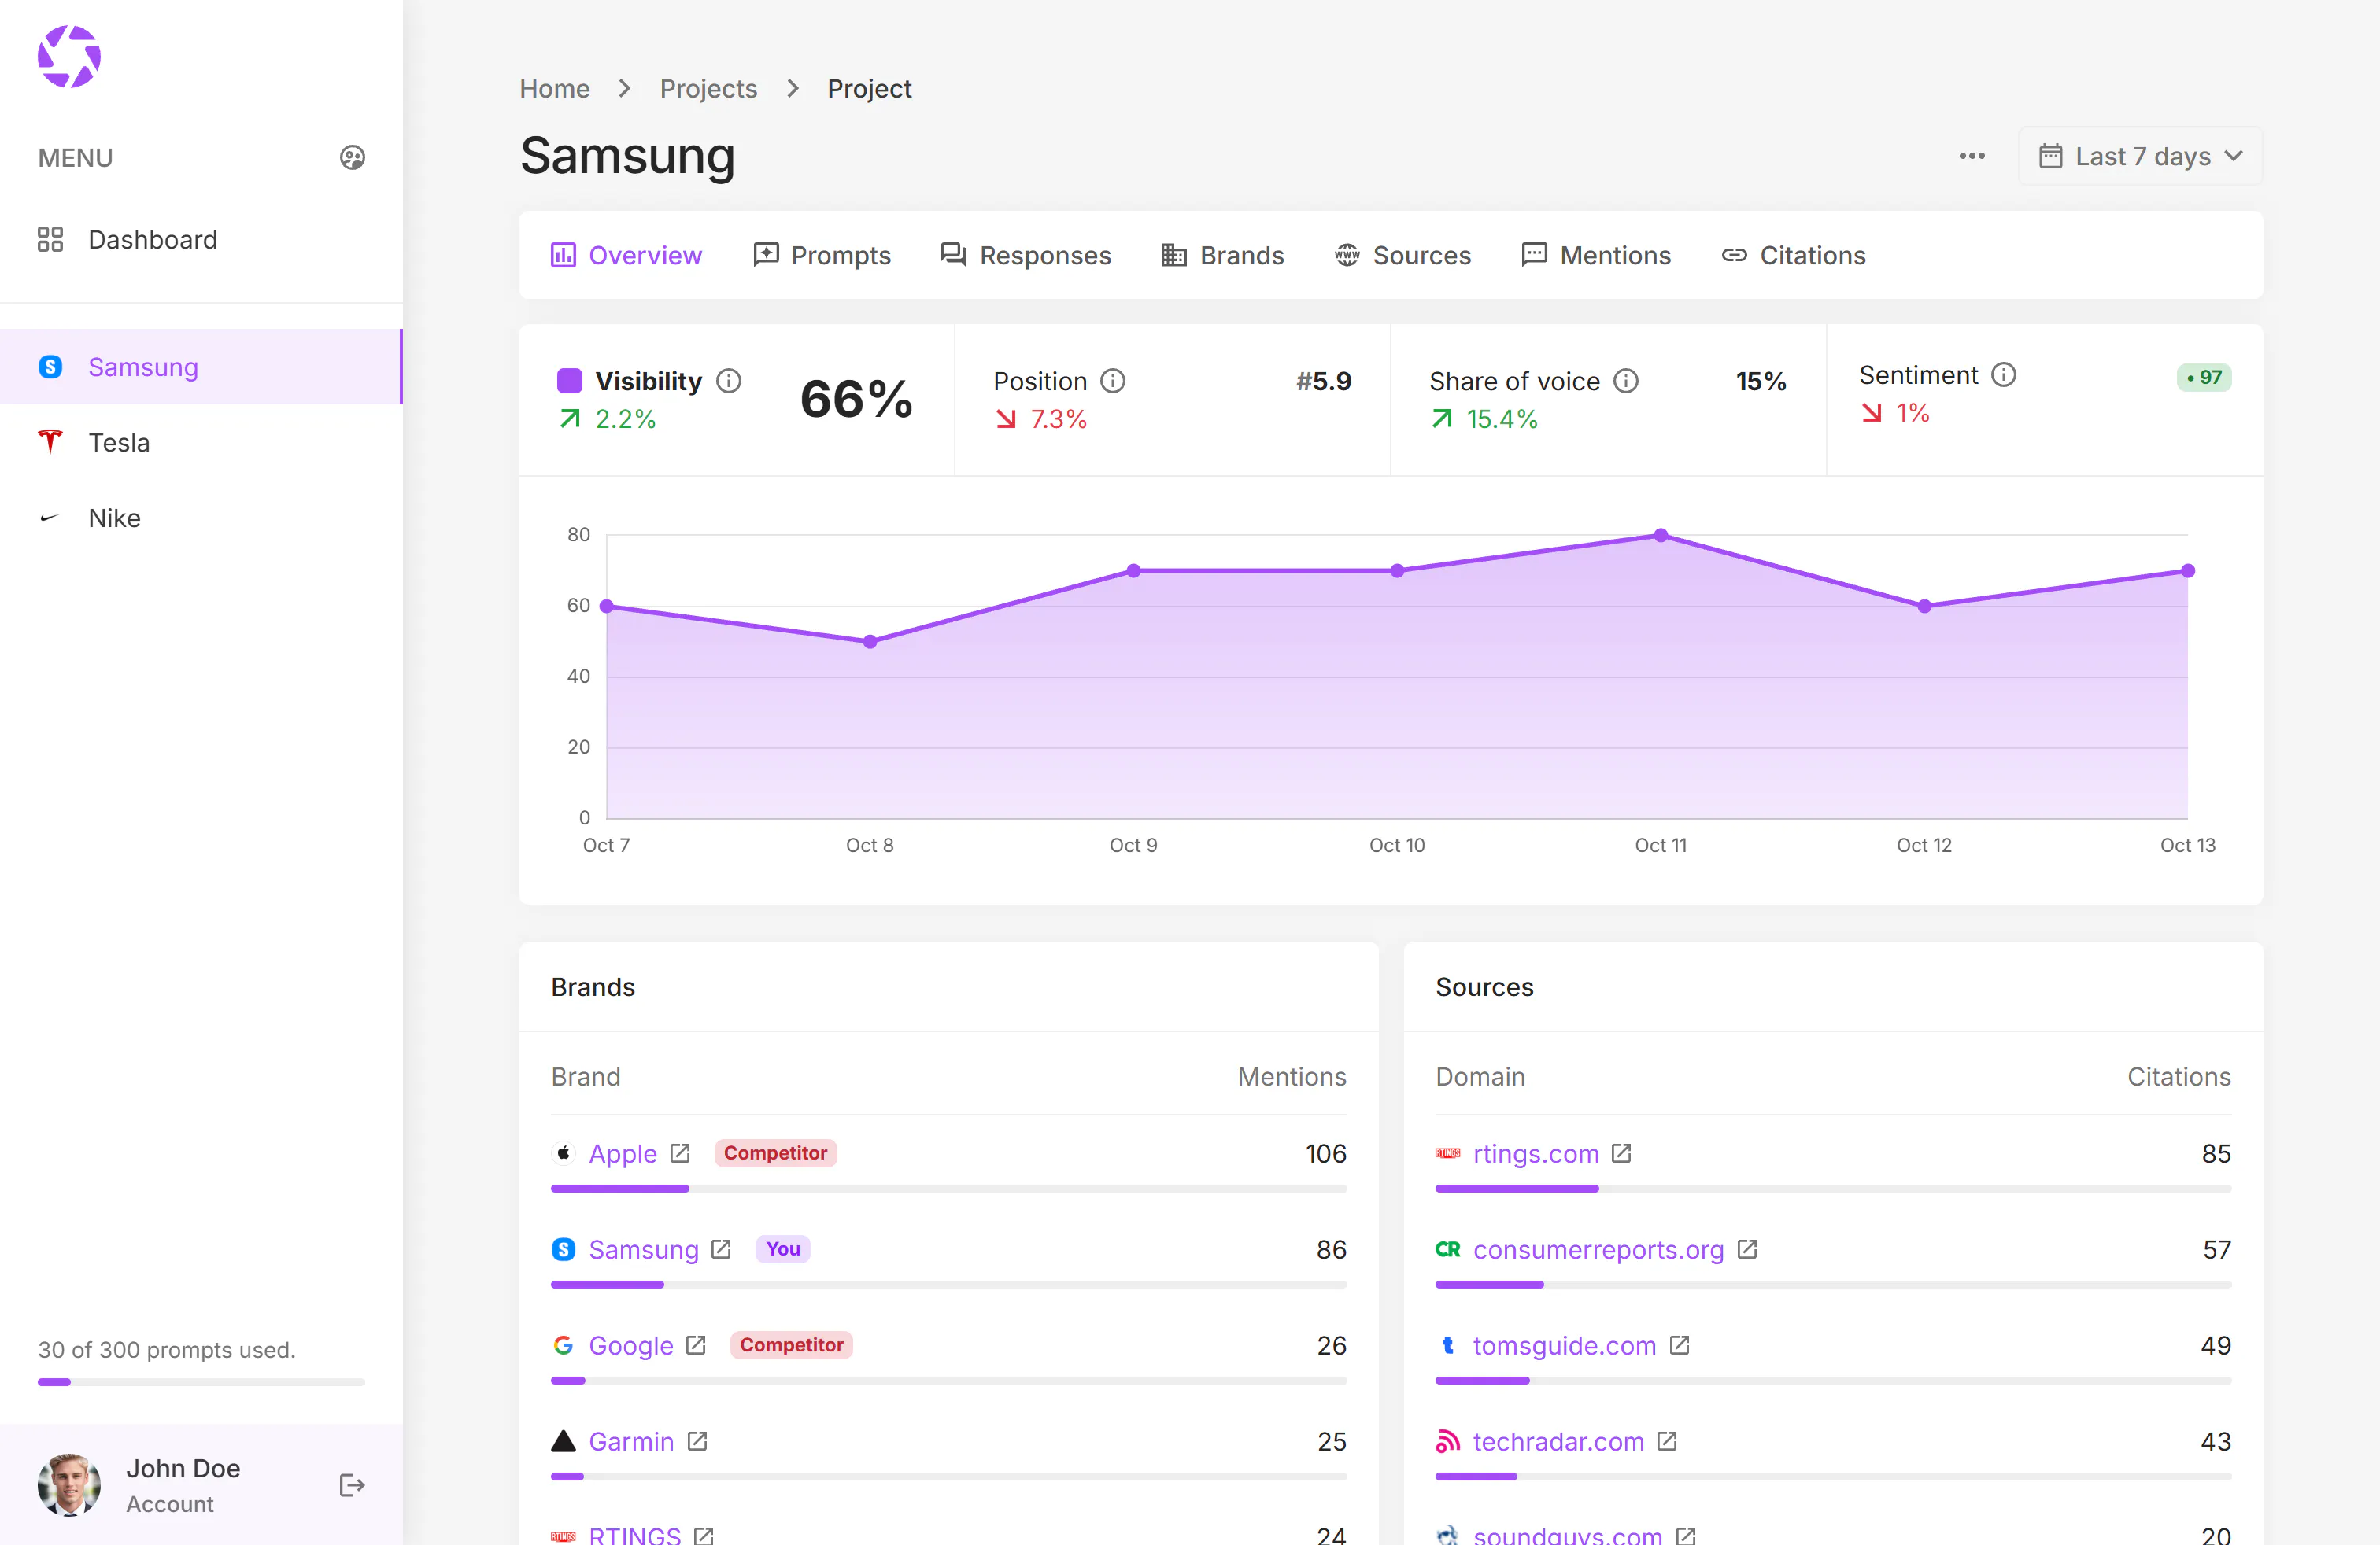Click the purple app logo
The height and width of the screenshot is (1545, 2380).
(x=69, y=57)
